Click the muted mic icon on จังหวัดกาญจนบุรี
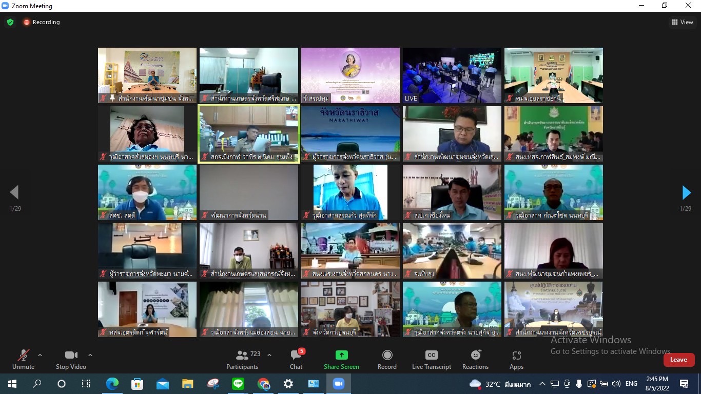 click(306, 332)
